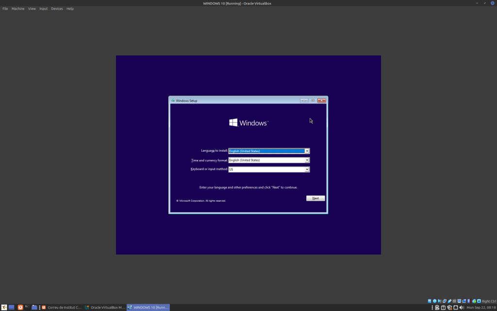This screenshot has width=497, height=311.
Task: Click the VirtualBox optical disk status icon
Action: click(x=435, y=301)
